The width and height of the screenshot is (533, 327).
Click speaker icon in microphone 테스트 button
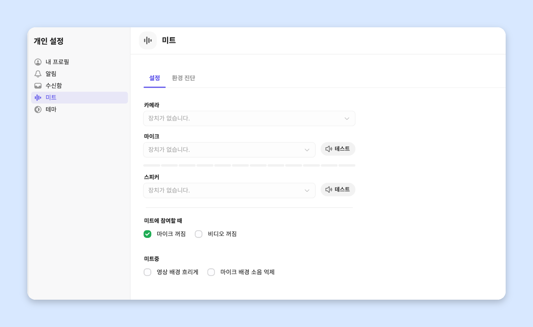click(329, 149)
